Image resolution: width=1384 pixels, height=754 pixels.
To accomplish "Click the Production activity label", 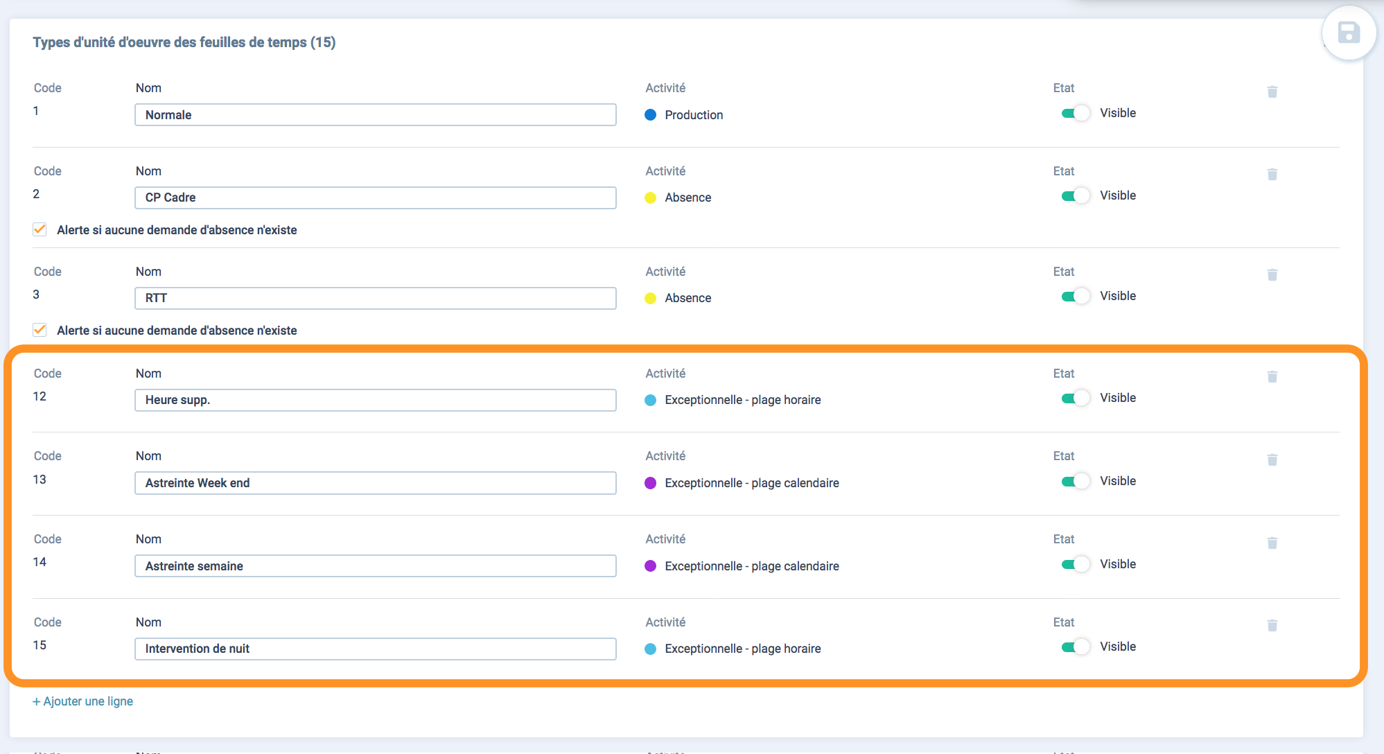I will click(x=694, y=115).
